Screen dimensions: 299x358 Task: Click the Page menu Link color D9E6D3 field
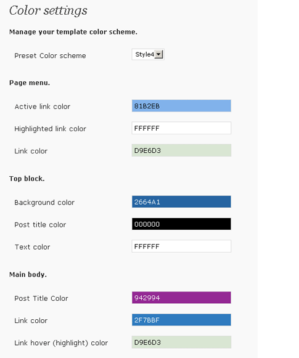(181, 150)
